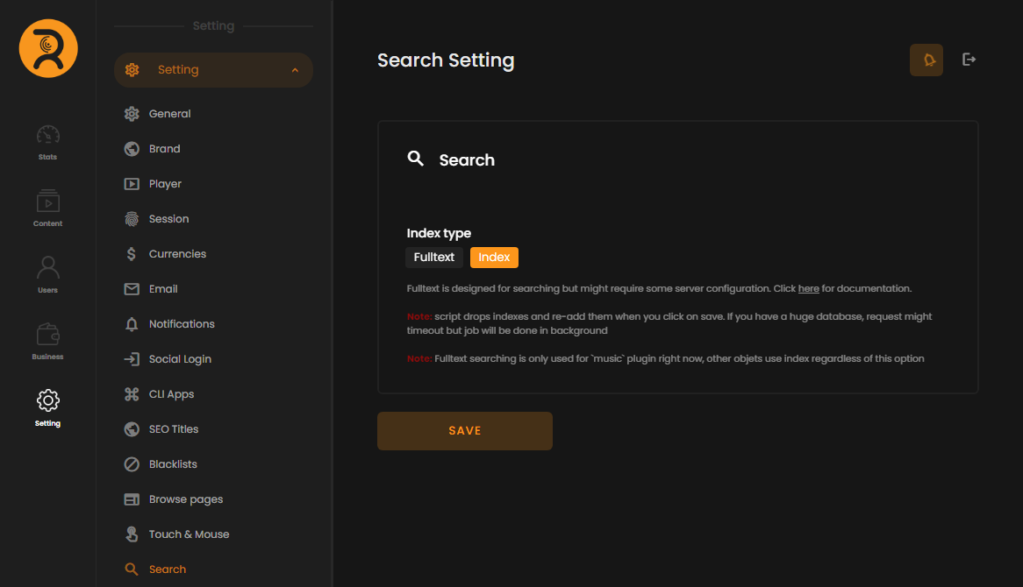Click the Brand globe icon
1023x587 pixels.
coord(132,149)
